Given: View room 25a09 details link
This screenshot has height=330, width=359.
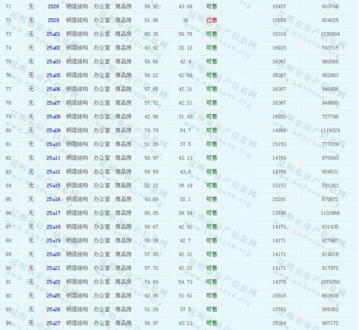Looking at the screenshot, I should pos(54,130).
